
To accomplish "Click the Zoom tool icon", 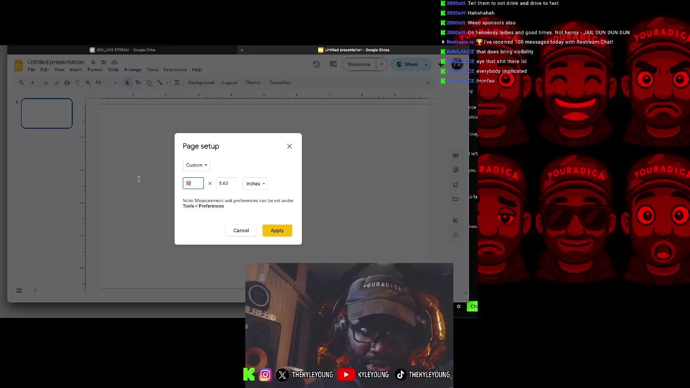I will coord(88,82).
